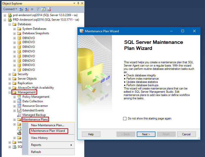
Task: Click the green Refresh toolbar icon
Action: pyautogui.click(x=43, y=9)
